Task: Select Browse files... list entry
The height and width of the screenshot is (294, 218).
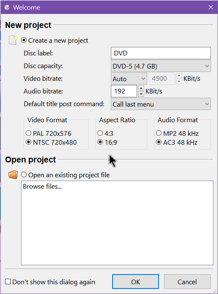Action: (x=42, y=187)
